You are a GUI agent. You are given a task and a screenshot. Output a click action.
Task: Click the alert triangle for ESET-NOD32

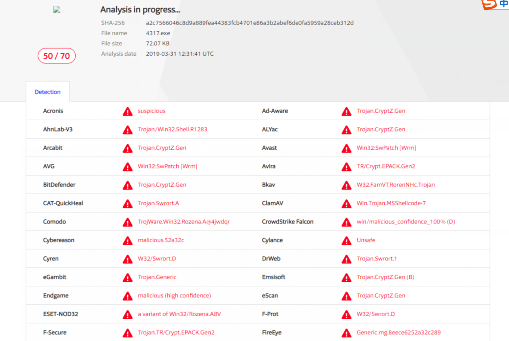127,315
